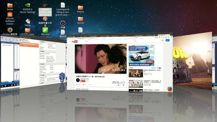217x122 pixels.
Task: Collapse the Storage section in VirtualBox details
Action: tap(40, 75)
